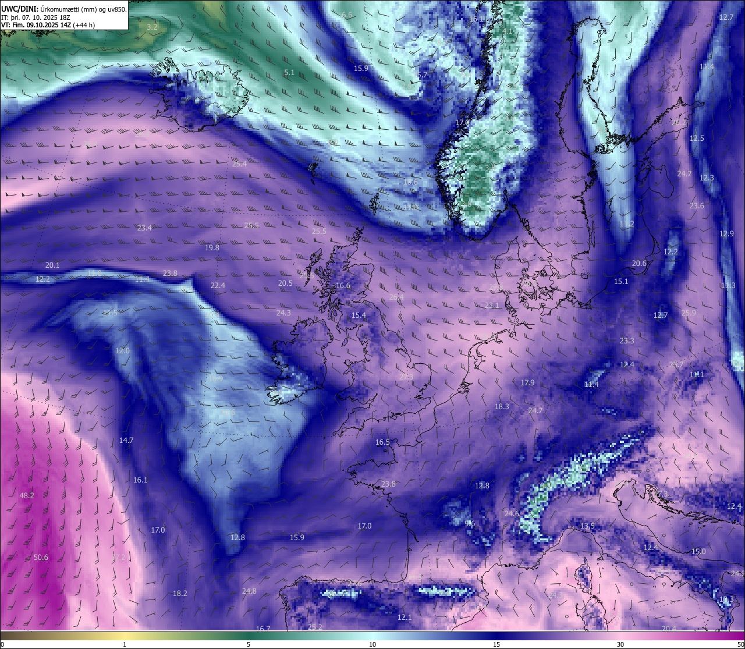Viewport: 745px width, 649px height.
Task: Click the 23.3 value on the map
Action: [627, 341]
